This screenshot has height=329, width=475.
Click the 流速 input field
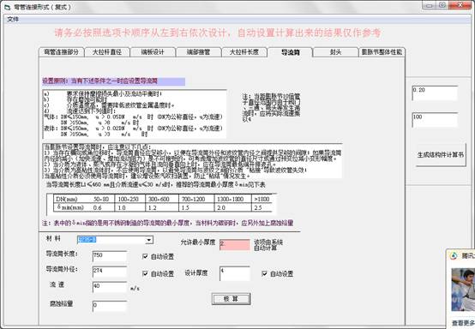[110, 287]
